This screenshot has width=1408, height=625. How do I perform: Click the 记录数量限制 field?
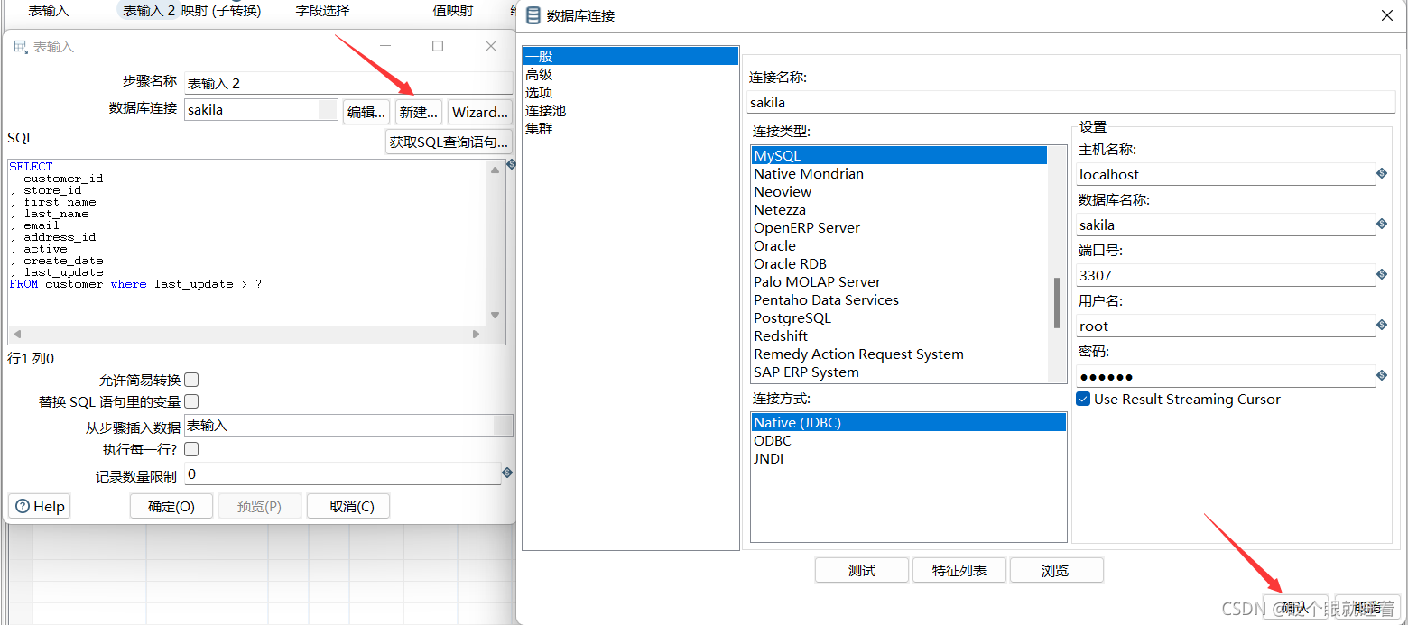[342, 473]
